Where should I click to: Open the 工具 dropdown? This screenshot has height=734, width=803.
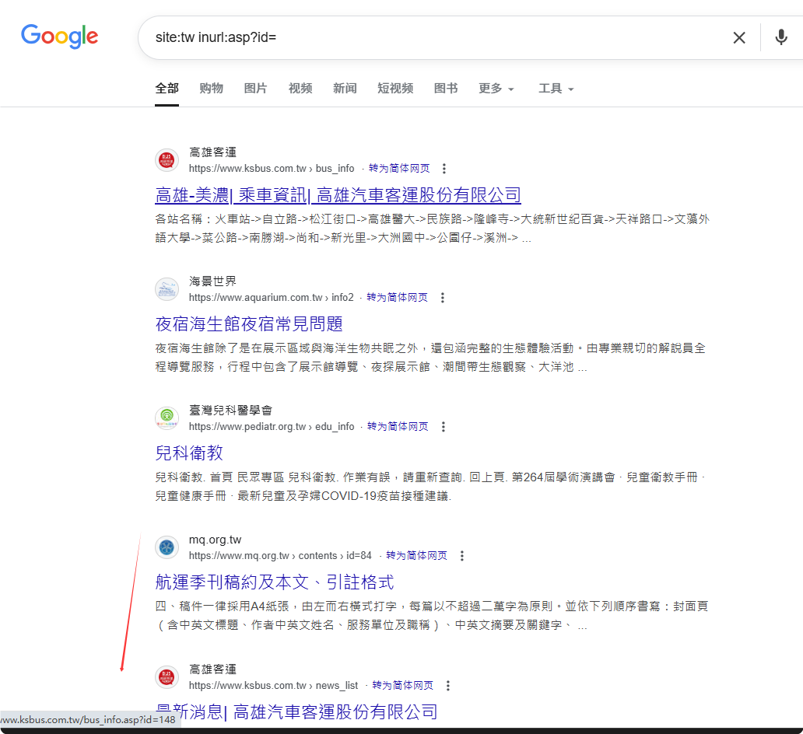(556, 89)
